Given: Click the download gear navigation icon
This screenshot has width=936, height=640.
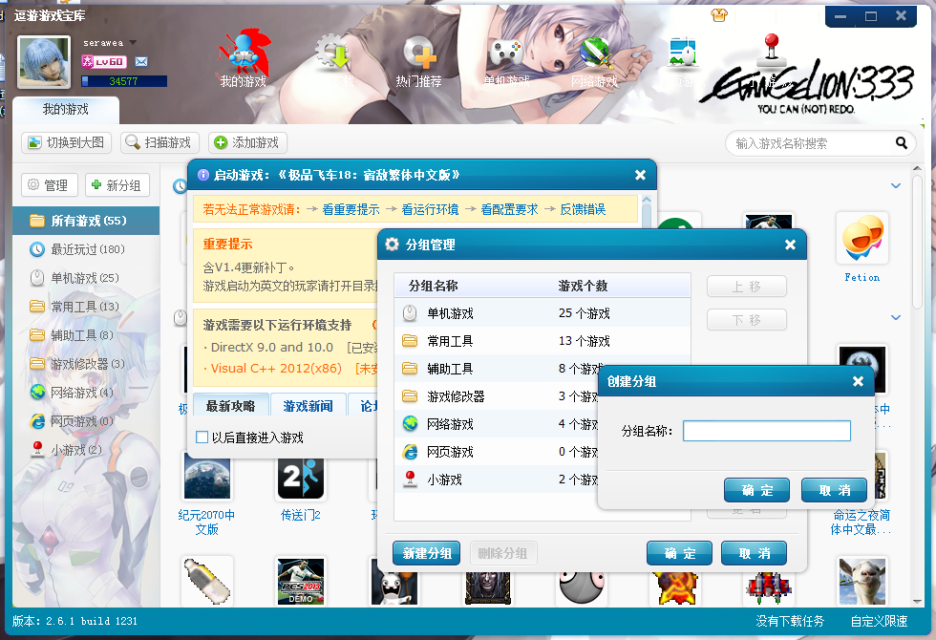Looking at the screenshot, I should [332, 61].
